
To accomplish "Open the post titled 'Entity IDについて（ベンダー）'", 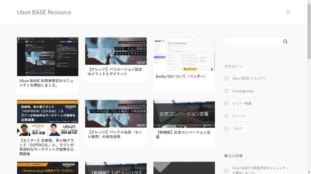I will point(181,76).
